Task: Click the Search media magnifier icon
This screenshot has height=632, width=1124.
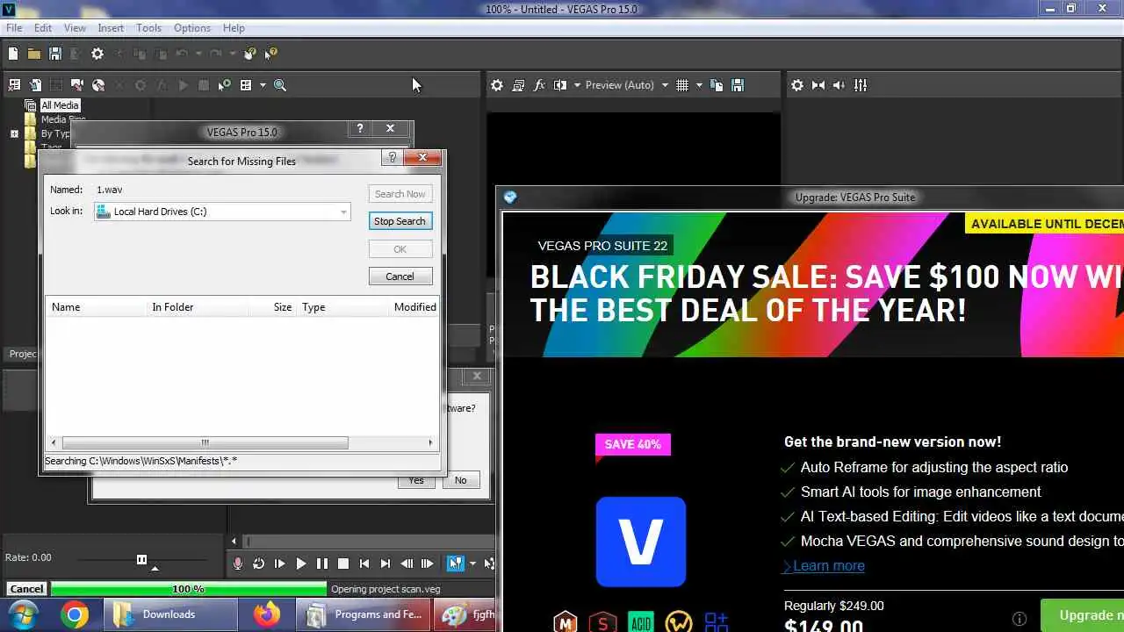Action: coord(280,85)
